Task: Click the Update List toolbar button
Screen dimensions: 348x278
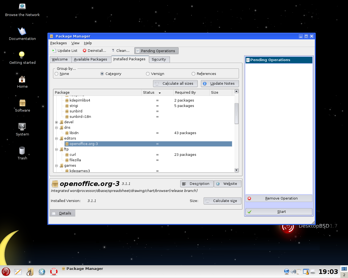Action: [x=65, y=50]
